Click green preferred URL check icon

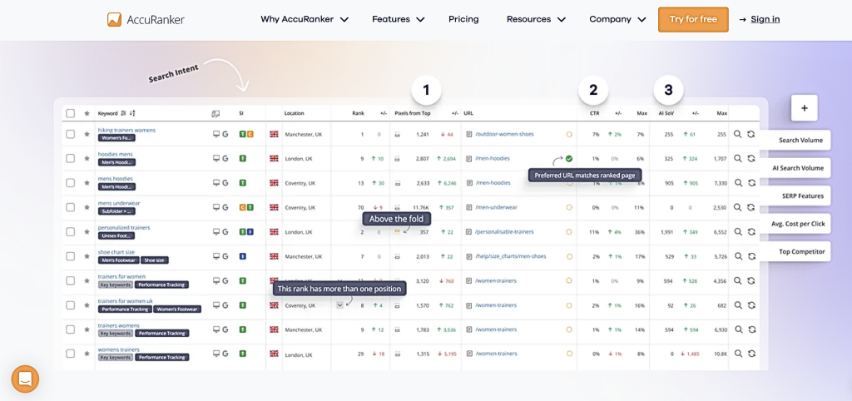568,159
